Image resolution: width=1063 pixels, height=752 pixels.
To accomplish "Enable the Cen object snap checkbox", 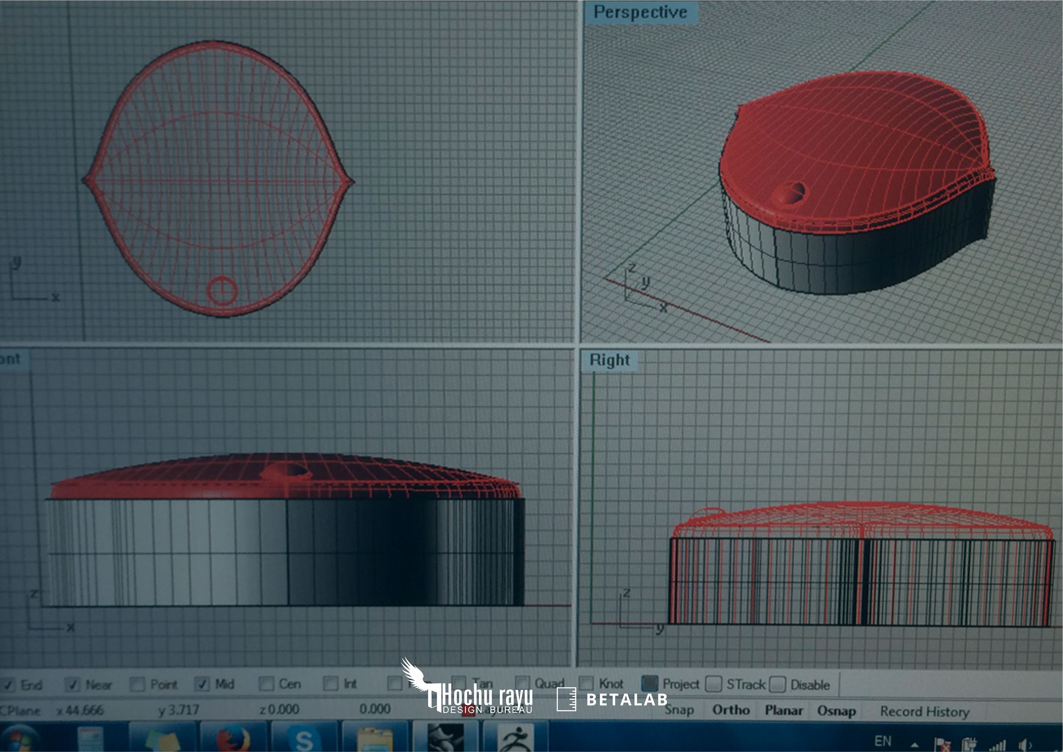I will 266,684.
